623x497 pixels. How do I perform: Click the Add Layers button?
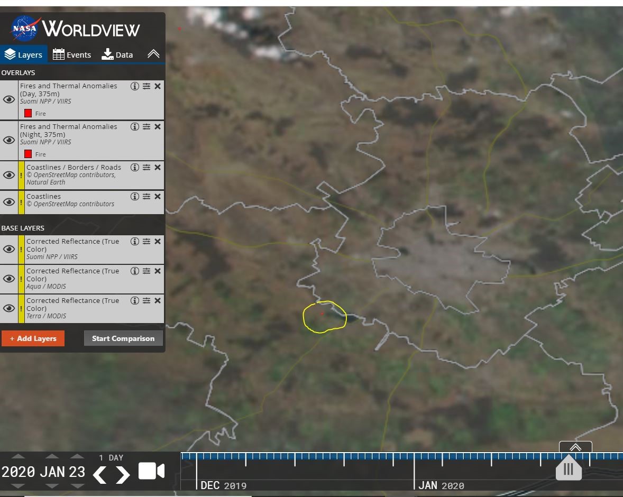click(x=33, y=338)
